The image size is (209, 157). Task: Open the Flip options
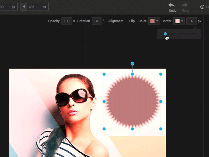132,21
